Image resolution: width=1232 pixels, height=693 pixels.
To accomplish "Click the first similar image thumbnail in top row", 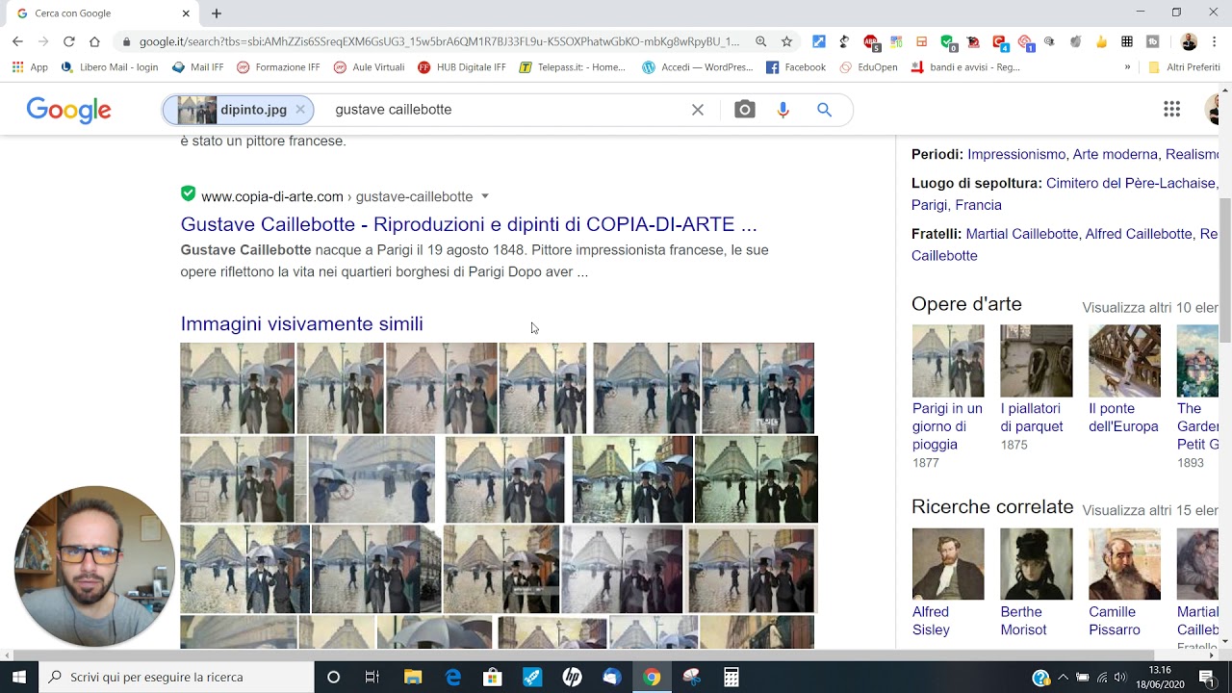I will 237,388.
